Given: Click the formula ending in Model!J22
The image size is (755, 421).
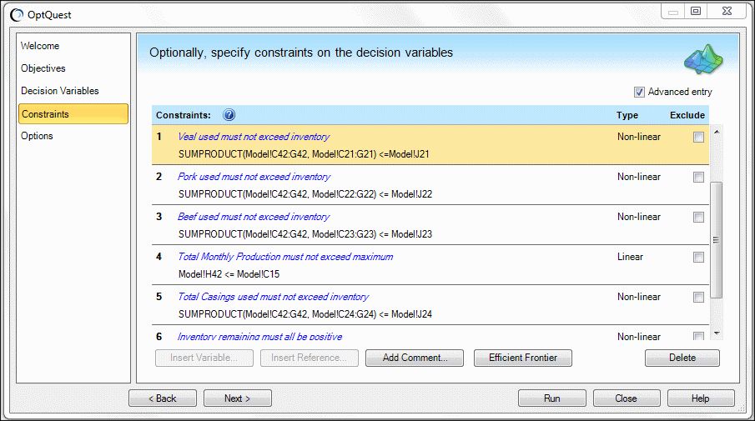Looking at the screenshot, I should (305, 194).
